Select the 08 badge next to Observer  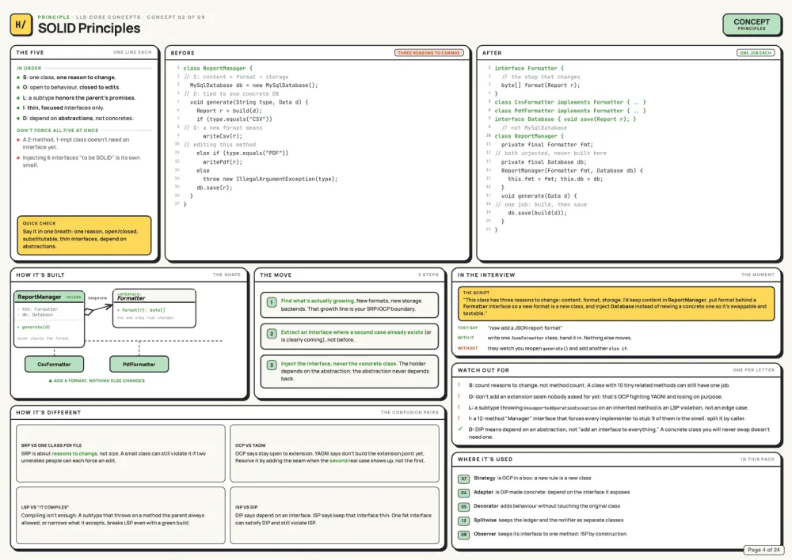point(463,535)
